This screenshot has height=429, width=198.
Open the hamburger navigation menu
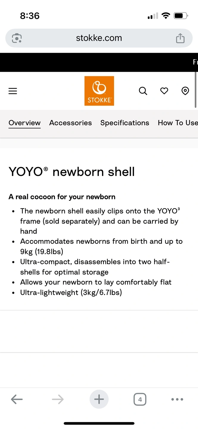coord(13,91)
